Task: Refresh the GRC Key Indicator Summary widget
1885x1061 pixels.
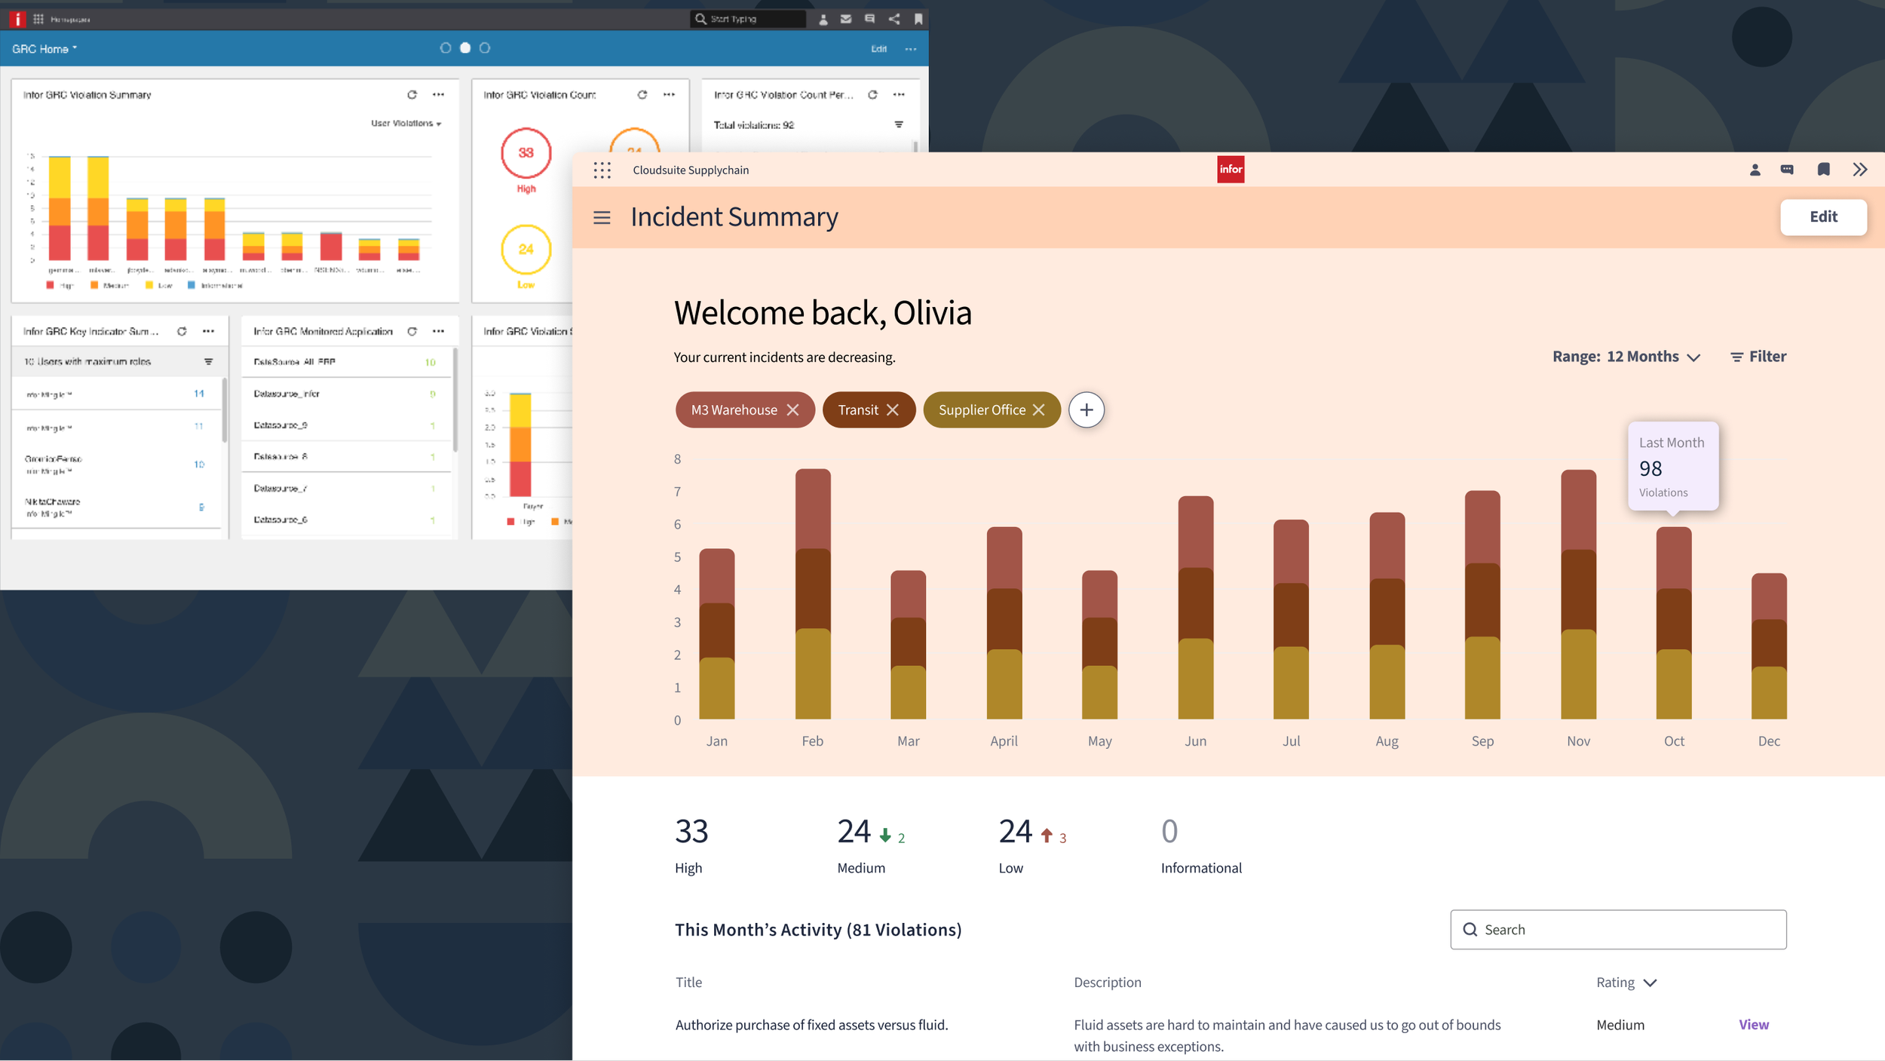Action: click(182, 331)
